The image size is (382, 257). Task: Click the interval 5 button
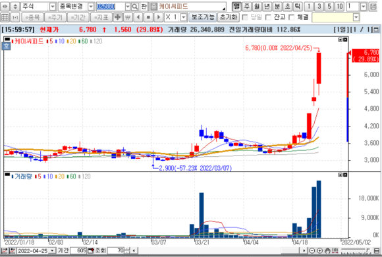tap(329, 7)
